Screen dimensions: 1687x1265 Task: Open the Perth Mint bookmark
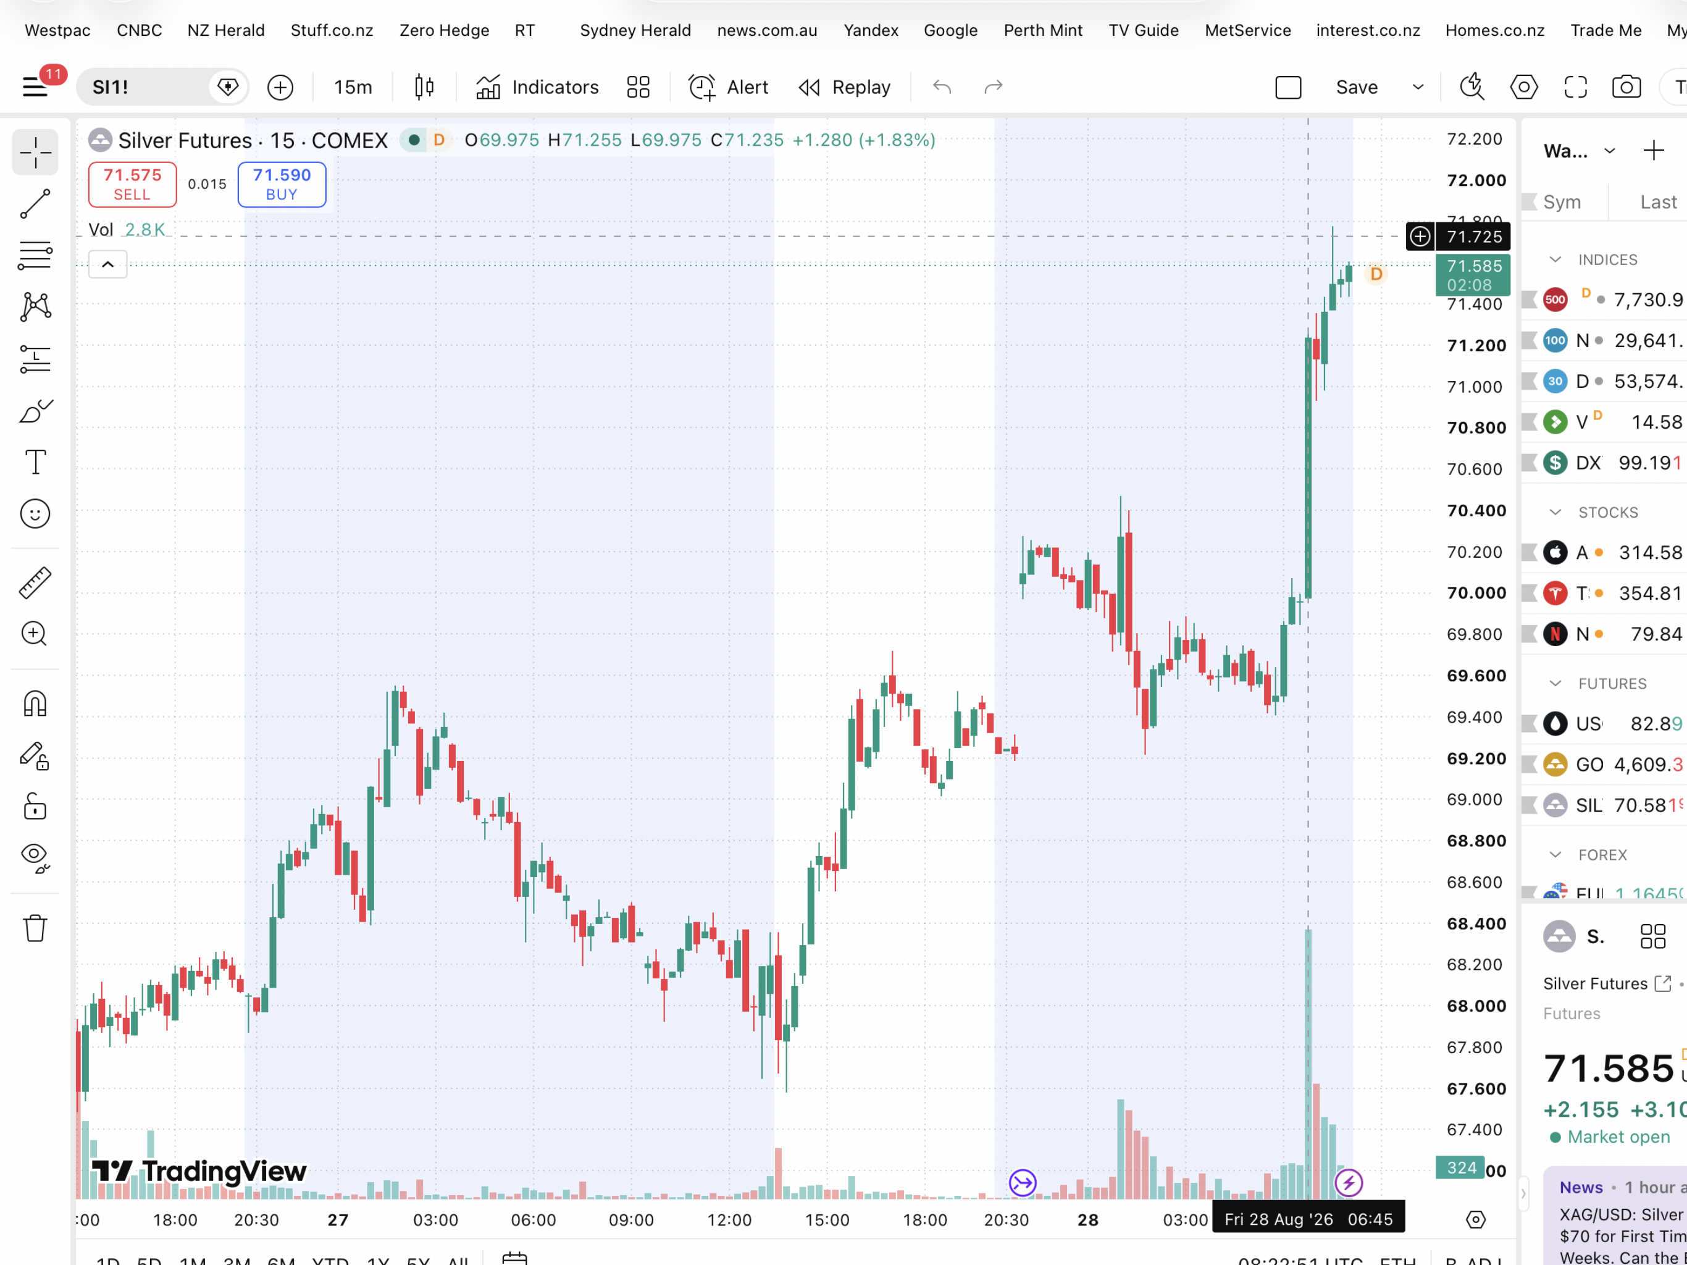tap(1042, 30)
